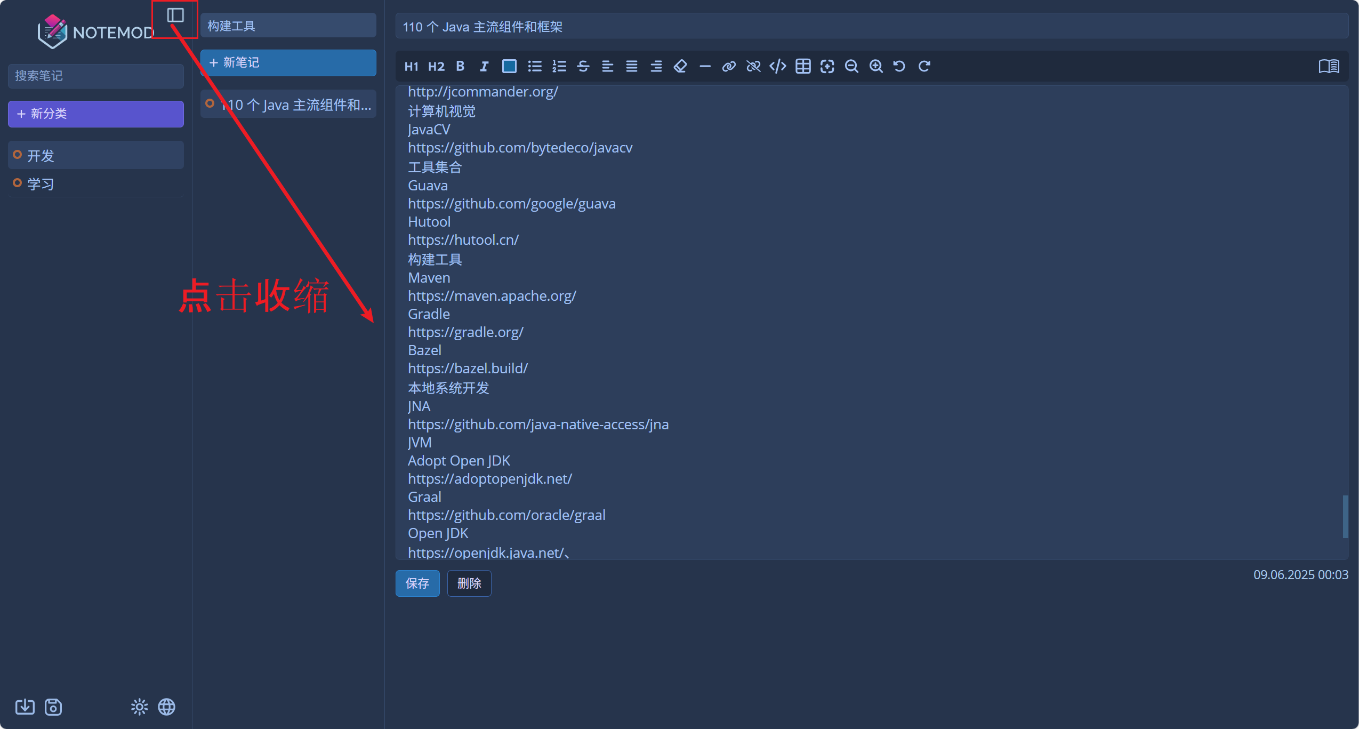Click the editor vertical scrollbar thumb
This screenshot has width=1359, height=729.
1345,516
